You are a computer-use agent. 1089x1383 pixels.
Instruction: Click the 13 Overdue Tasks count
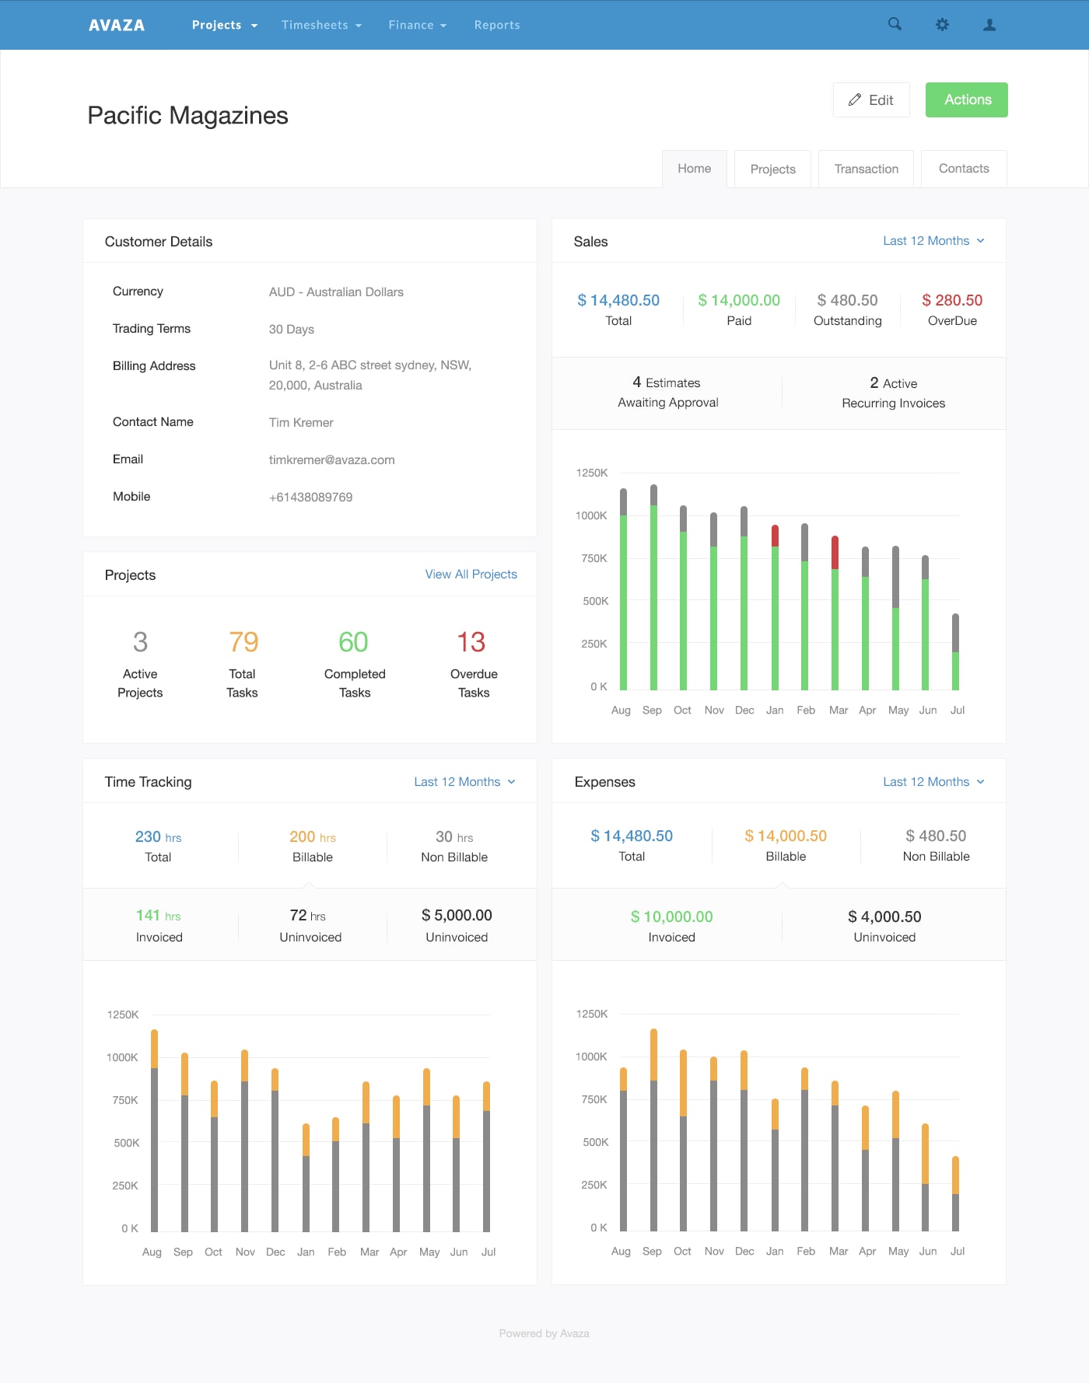(471, 642)
